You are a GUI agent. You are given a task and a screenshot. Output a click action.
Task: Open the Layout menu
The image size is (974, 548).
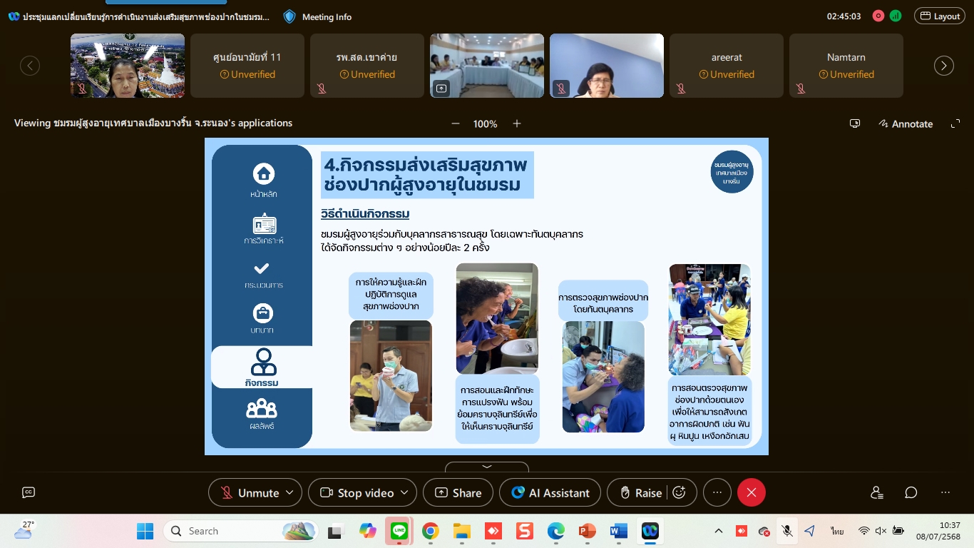point(940,16)
